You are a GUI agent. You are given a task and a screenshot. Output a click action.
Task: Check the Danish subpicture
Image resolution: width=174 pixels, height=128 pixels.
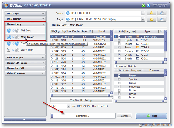tap(119, 90)
